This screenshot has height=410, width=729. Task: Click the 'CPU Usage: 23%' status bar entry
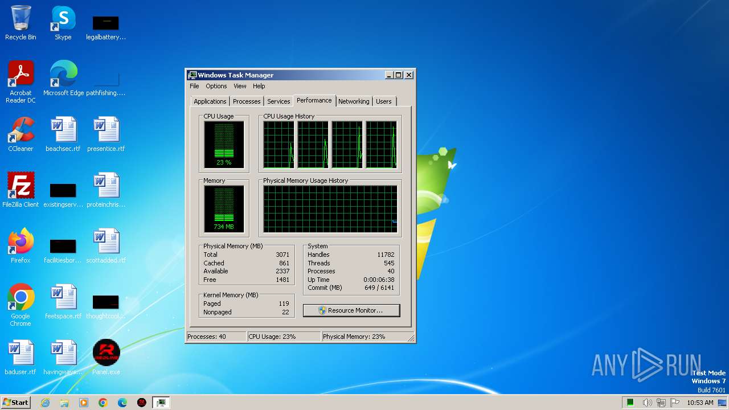[284, 337]
